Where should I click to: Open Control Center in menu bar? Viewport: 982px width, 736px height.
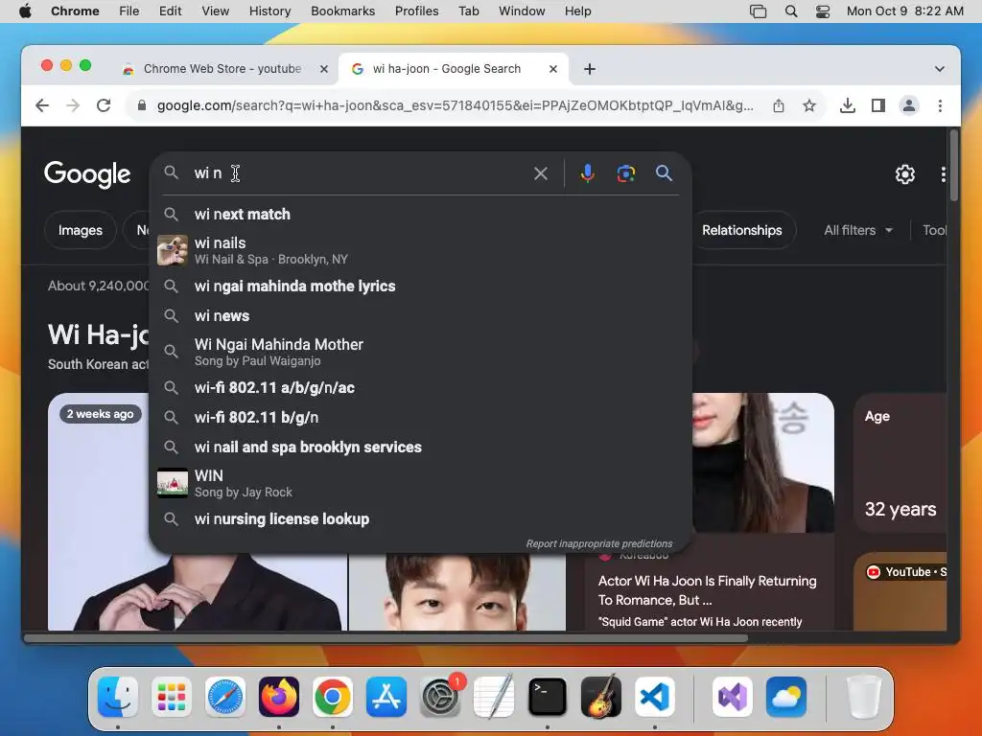coord(822,11)
